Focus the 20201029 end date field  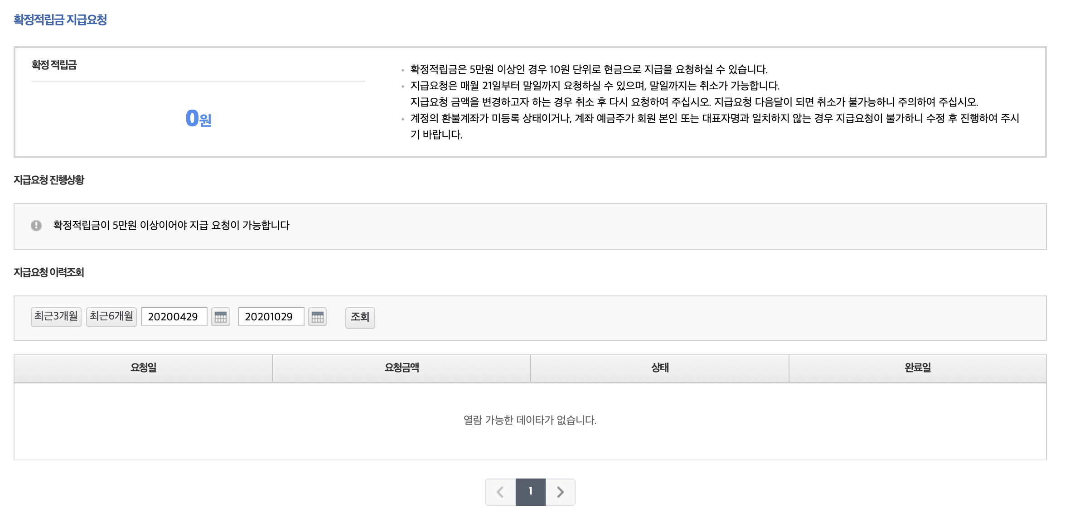271,317
